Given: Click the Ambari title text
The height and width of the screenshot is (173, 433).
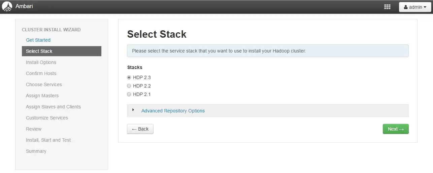Looking at the screenshot, I should click(24, 6).
